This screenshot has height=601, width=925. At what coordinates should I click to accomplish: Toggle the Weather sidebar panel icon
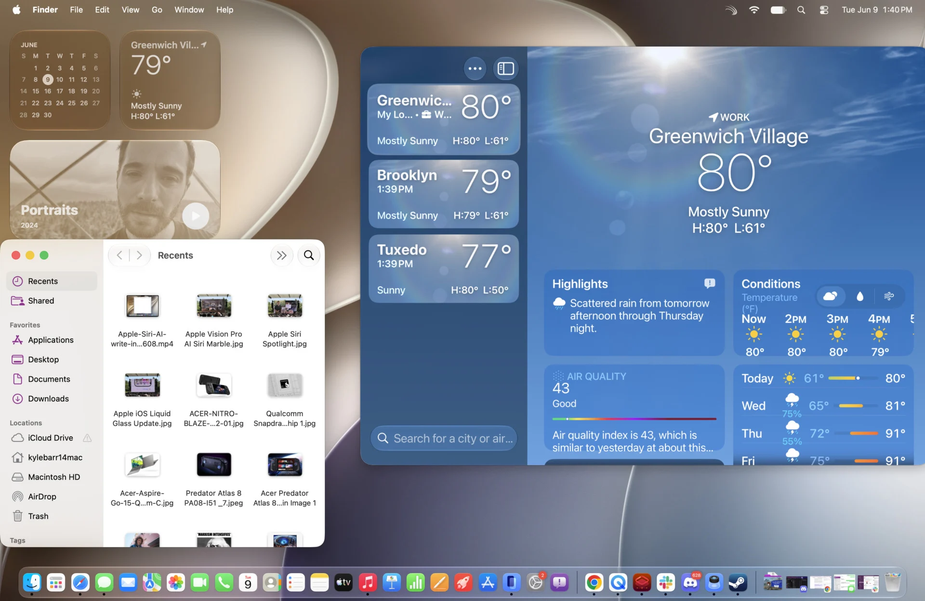tap(505, 68)
